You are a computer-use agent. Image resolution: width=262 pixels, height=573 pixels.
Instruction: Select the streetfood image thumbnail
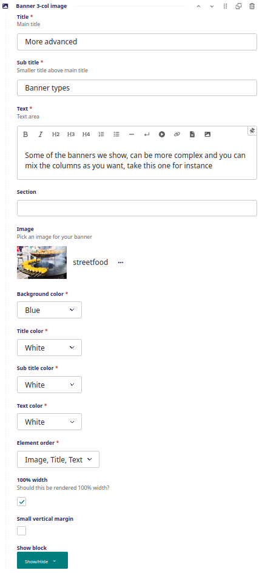(42, 262)
